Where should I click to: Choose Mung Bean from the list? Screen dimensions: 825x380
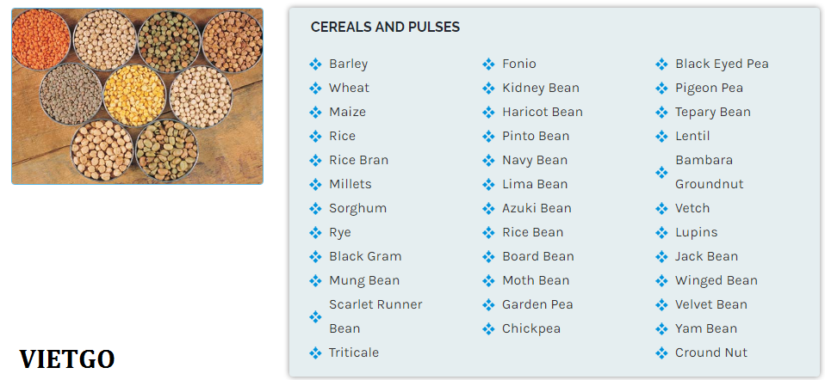click(364, 280)
